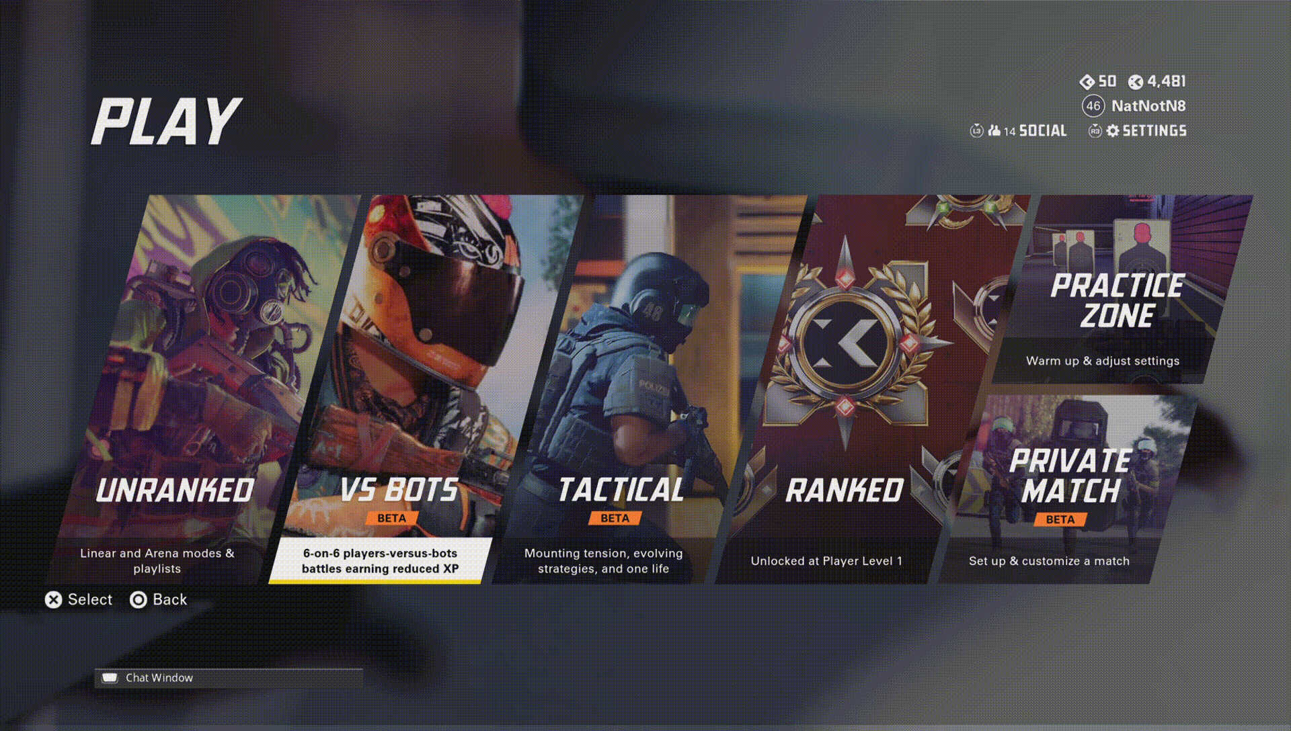Choose the Tactical mode card
1291x731 pixels.
pyautogui.click(x=649, y=390)
